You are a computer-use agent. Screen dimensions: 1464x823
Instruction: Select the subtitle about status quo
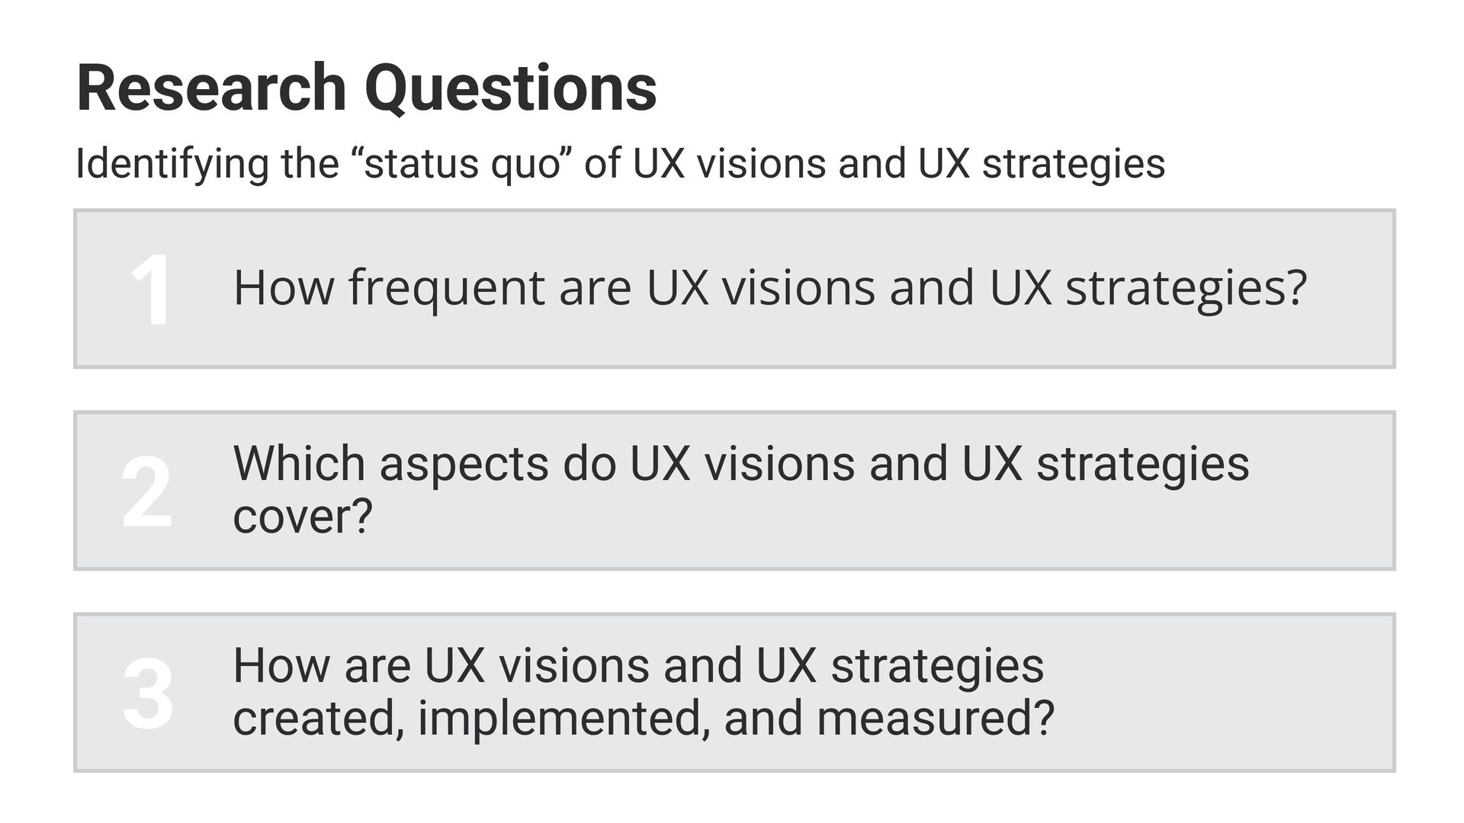[621, 163]
